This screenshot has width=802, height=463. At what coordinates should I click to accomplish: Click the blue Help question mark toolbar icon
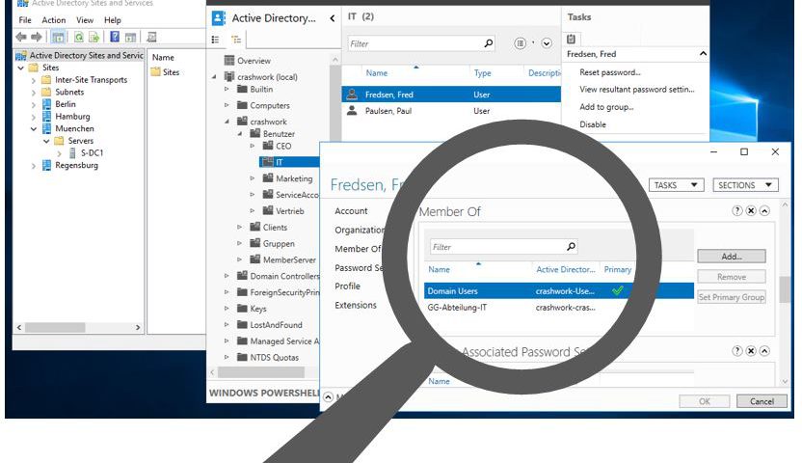(x=115, y=37)
